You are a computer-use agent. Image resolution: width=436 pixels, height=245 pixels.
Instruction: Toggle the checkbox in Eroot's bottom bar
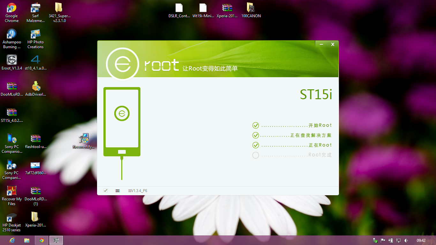point(106,191)
